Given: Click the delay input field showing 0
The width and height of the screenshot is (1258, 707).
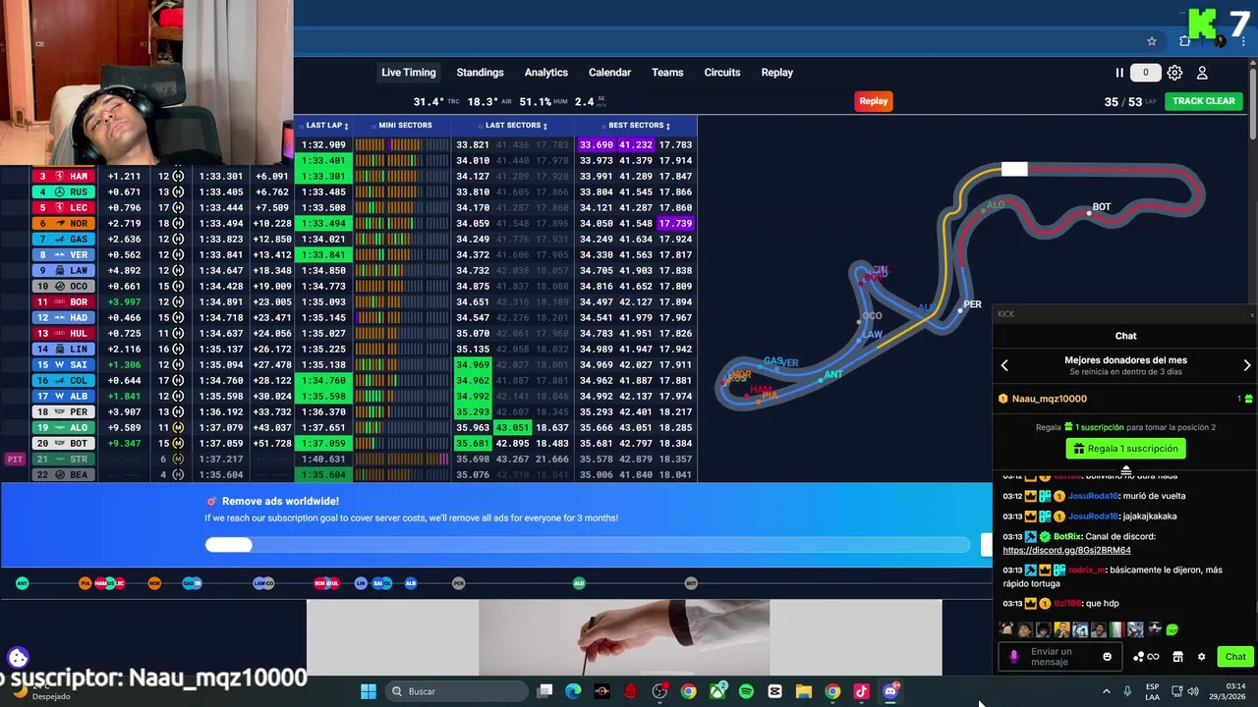Looking at the screenshot, I should point(1145,73).
